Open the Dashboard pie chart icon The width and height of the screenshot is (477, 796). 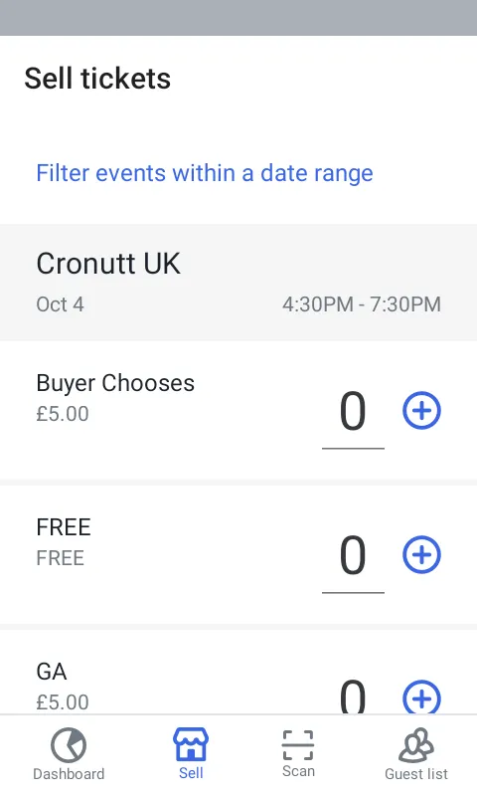coord(69,744)
